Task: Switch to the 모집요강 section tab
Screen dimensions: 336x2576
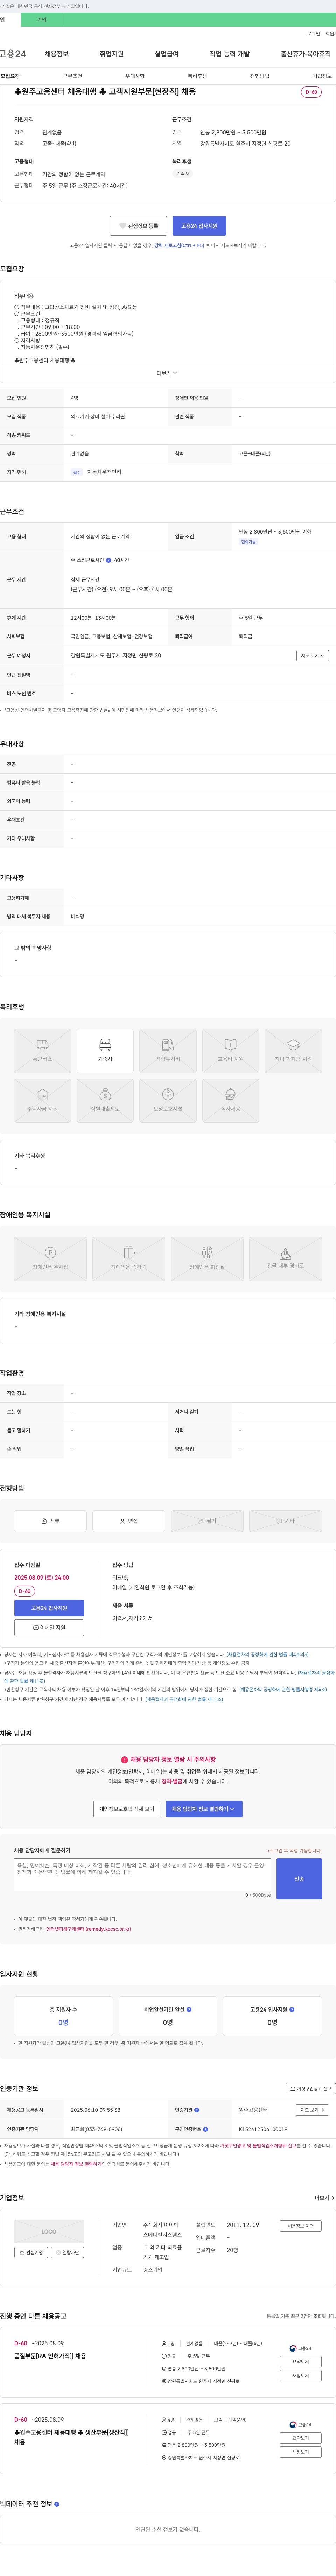Action: [x=10, y=76]
